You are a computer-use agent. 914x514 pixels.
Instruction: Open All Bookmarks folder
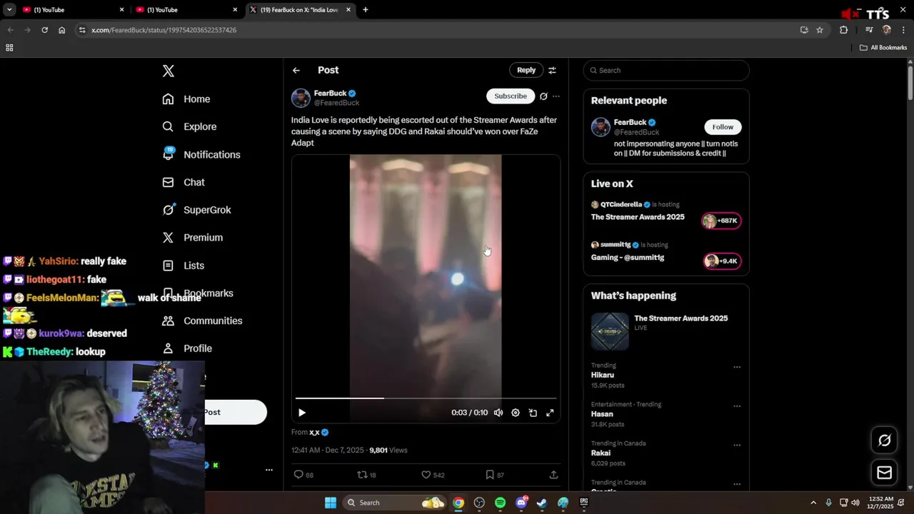click(883, 48)
